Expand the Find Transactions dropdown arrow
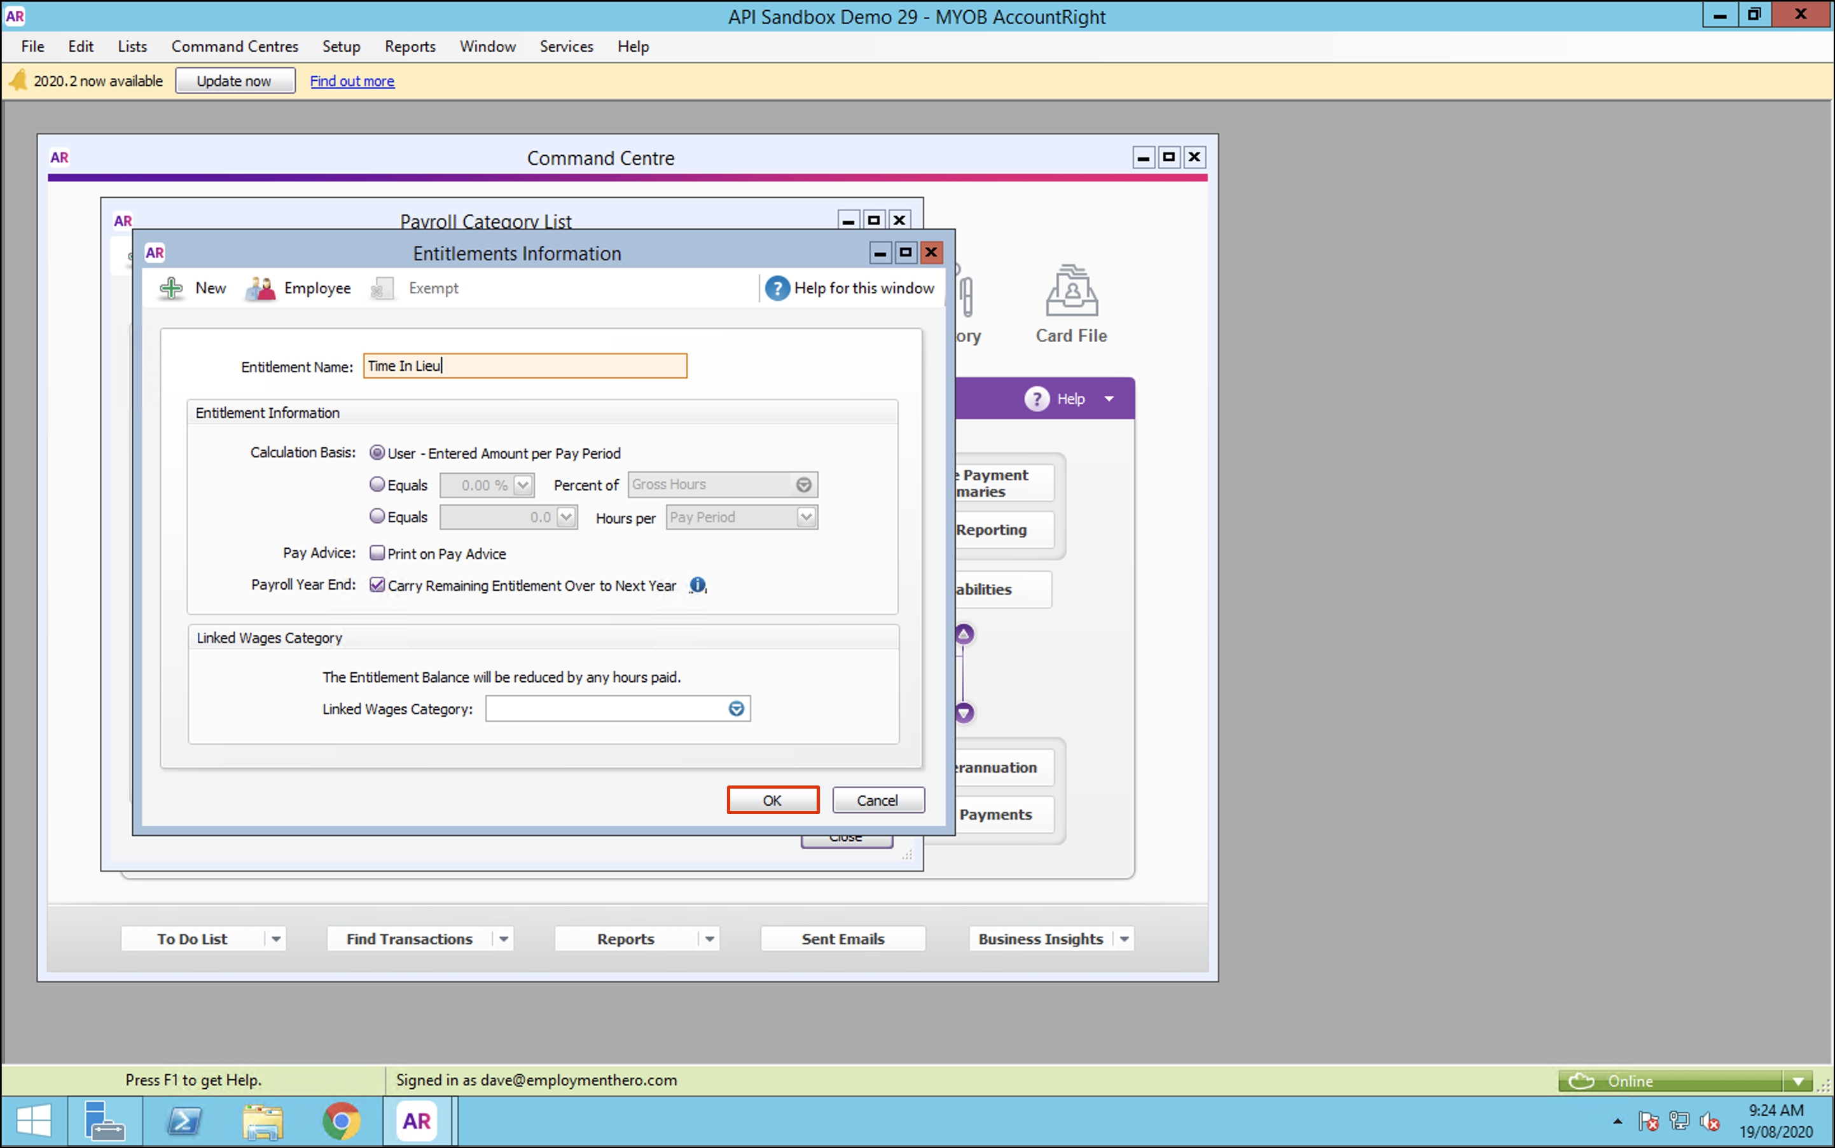Image resolution: width=1835 pixels, height=1148 pixels. [x=503, y=939]
